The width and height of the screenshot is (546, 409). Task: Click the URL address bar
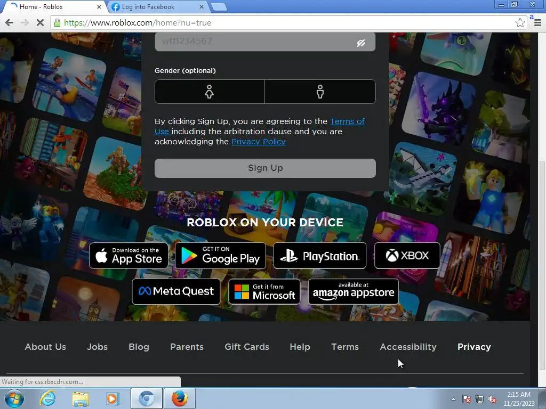pyautogui.click(x=289, y=23)
